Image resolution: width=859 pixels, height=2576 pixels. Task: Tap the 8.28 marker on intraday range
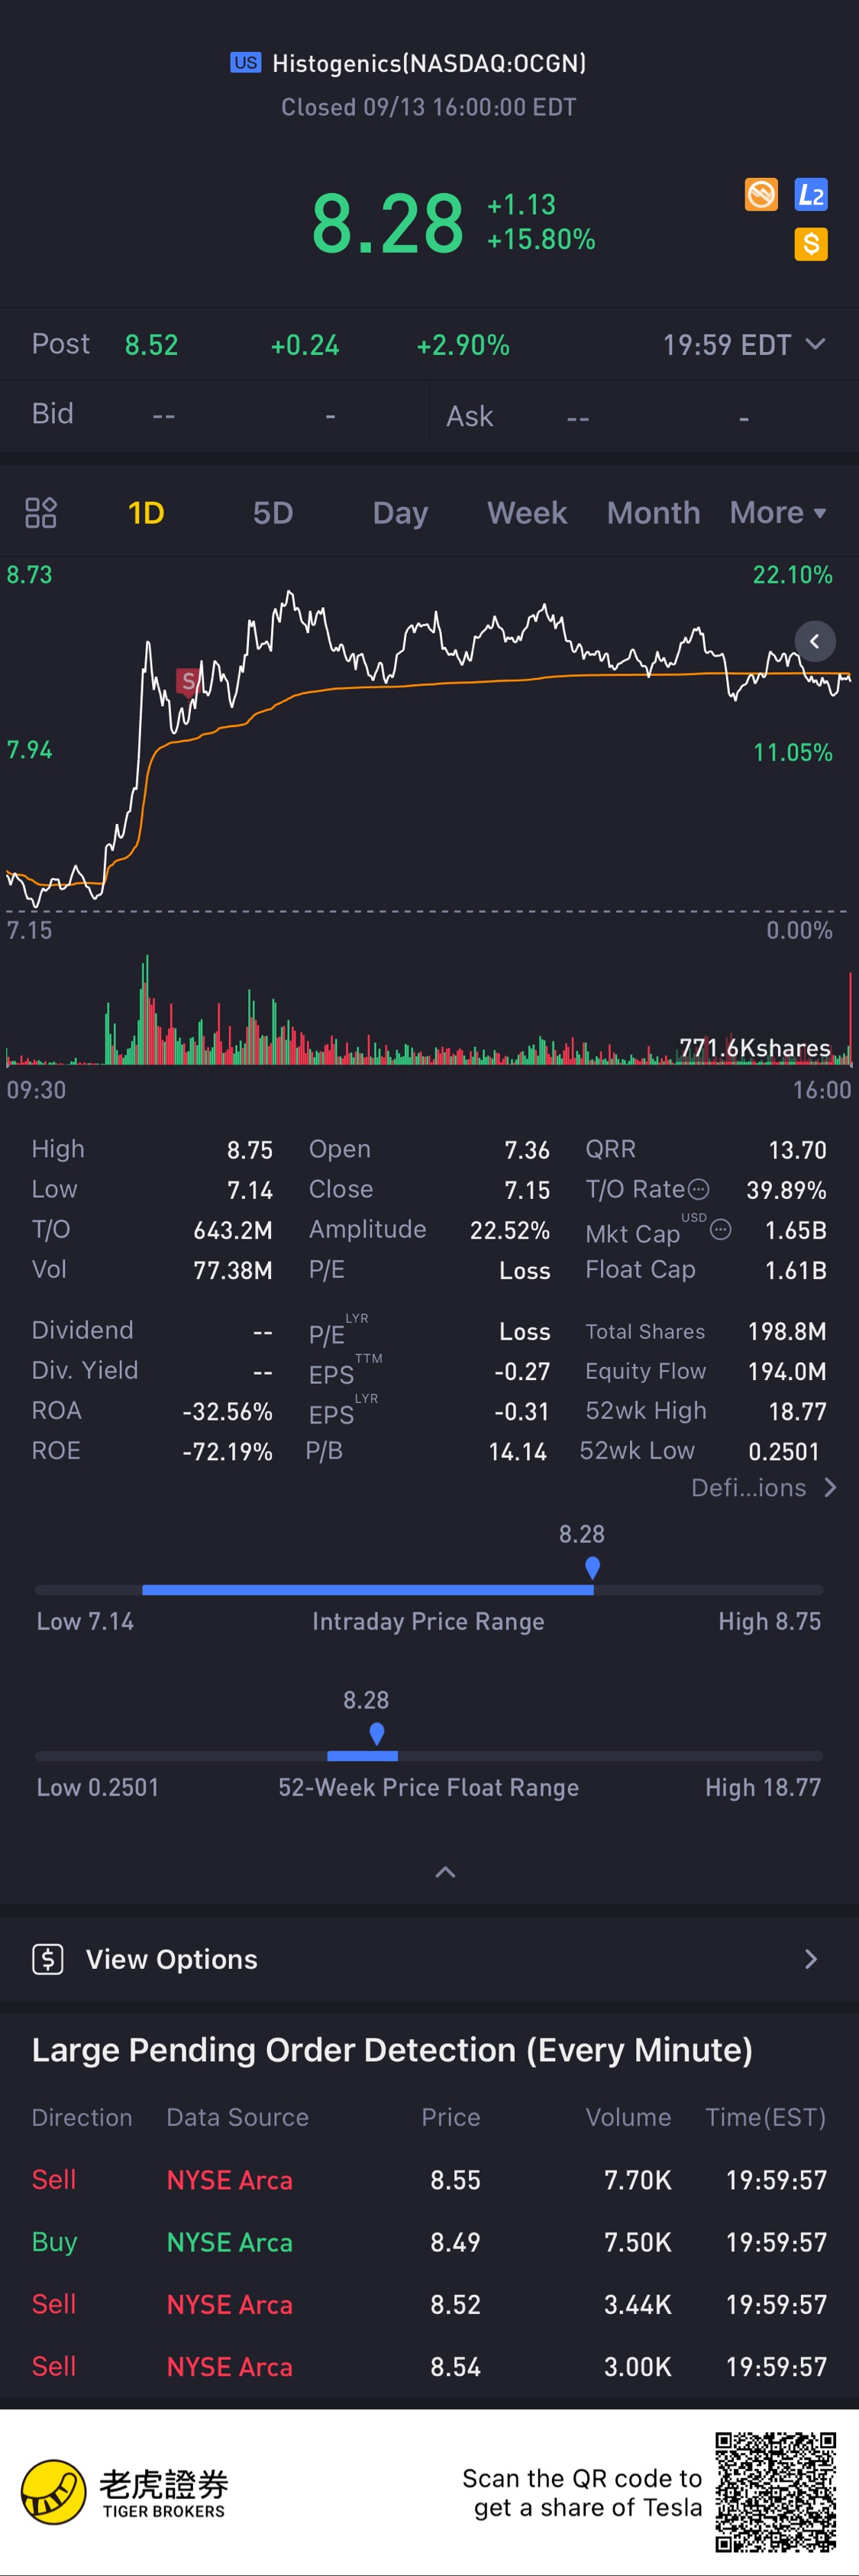click(x=592, y=1566)
